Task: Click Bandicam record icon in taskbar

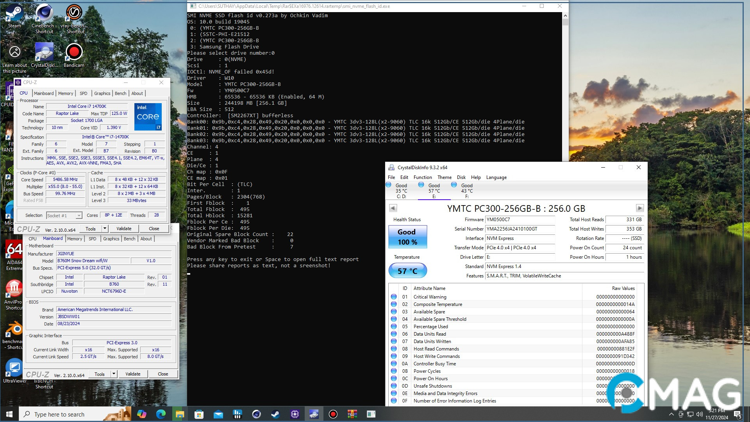Action: pyautogui.click(x=333, y=414)
